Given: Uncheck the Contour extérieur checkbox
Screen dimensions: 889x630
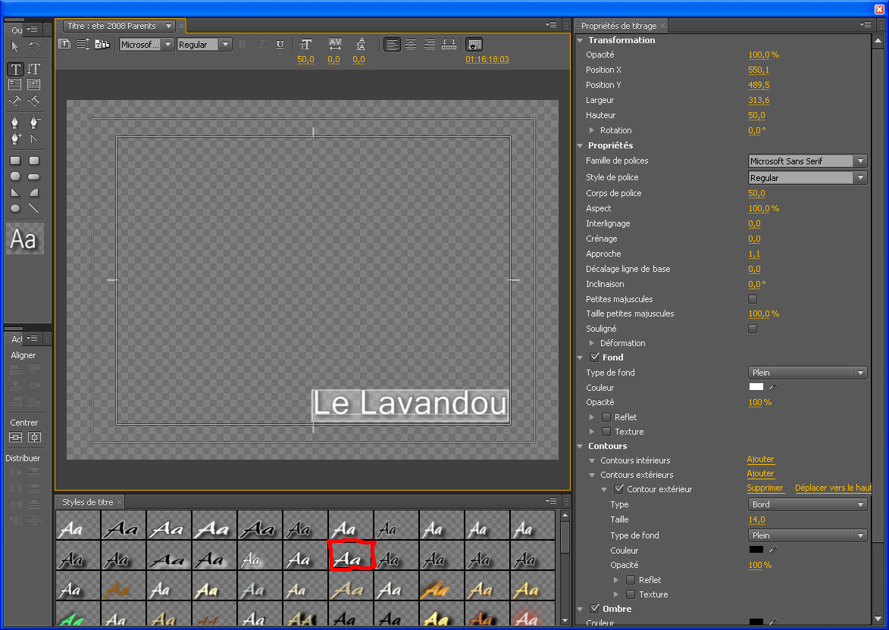Looking at the screenshot, I should tap(619, 489).
